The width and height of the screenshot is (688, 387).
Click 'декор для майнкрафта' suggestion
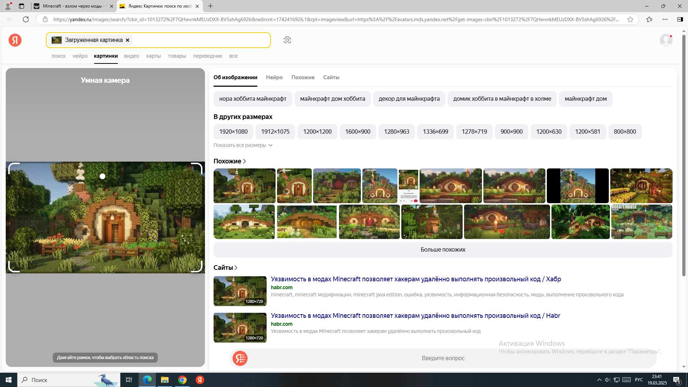pos(409,99)
